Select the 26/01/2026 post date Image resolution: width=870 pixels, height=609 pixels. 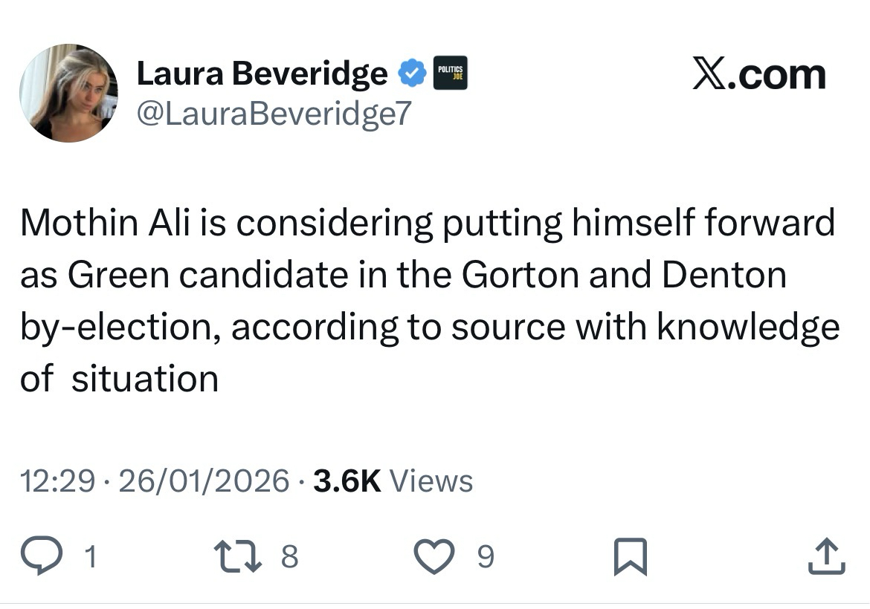point(204,481)
